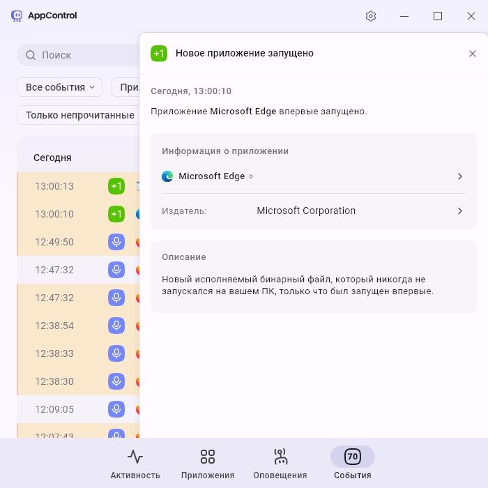
Task: Switch to 'Приложения' tab
Action: click(x=208, y=464)
